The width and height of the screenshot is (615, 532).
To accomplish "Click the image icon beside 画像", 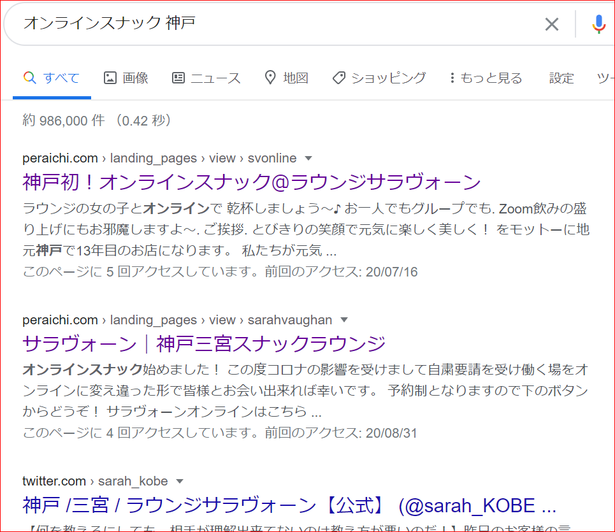I will [x=110, y=78].
